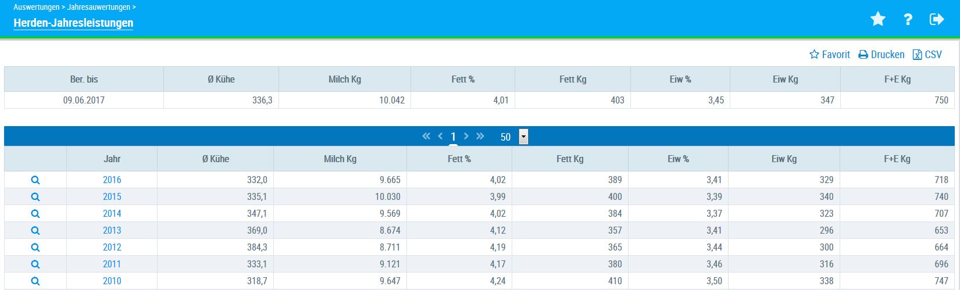Click the star favorites icon in header
Image resolution: width=960 pixels, height=290 pixels.
tap(877, 20)
